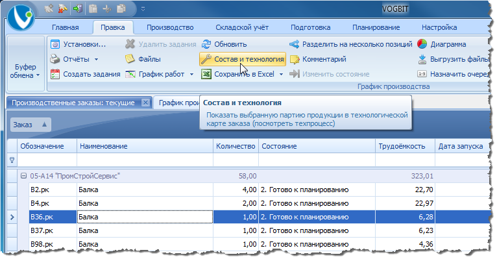Click the График работ icon
This screenshot has width=497, height=259.
[x=130, y=74]
